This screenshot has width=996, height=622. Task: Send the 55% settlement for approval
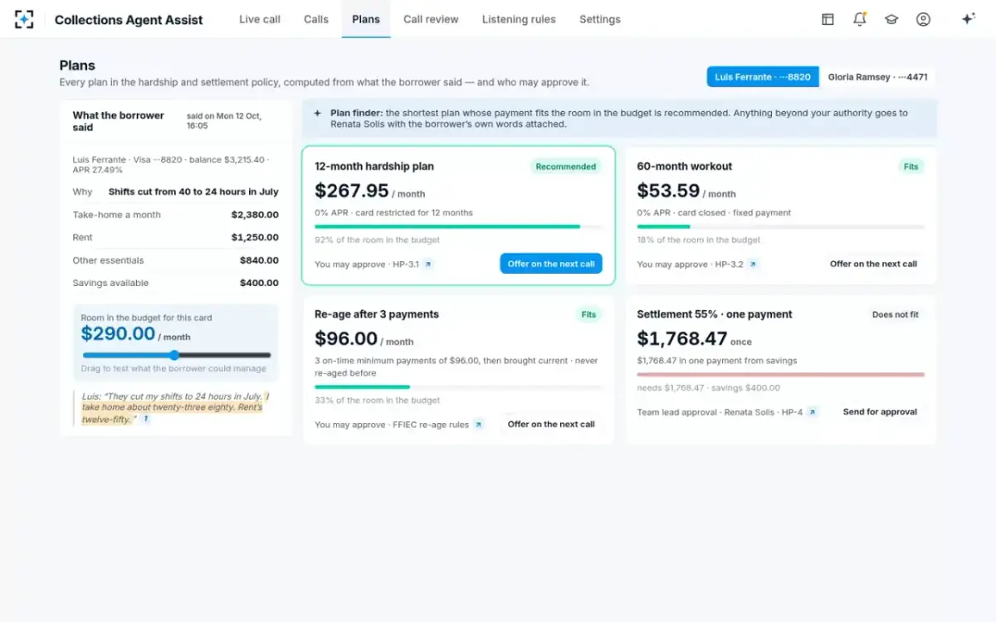pos(880,411)
